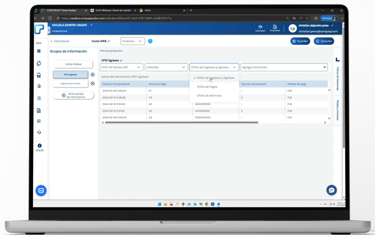Open Empresas from the header
This screenshot has height=239, width=375.
pos(275,28)
